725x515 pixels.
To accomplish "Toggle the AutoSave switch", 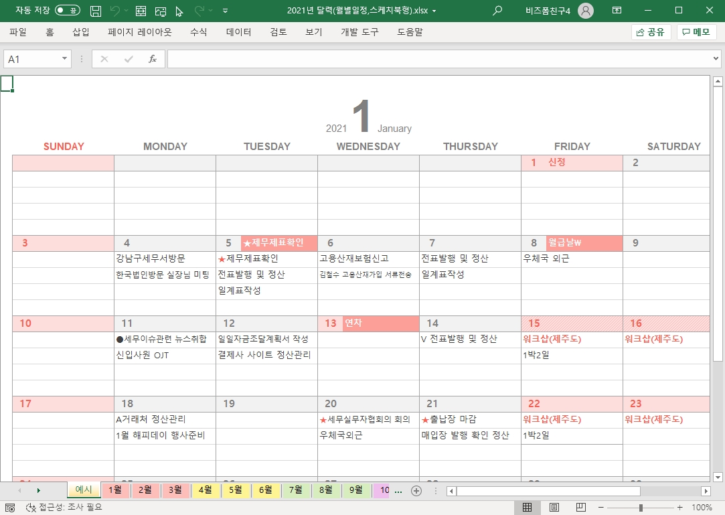I will [x=68, y=10].
